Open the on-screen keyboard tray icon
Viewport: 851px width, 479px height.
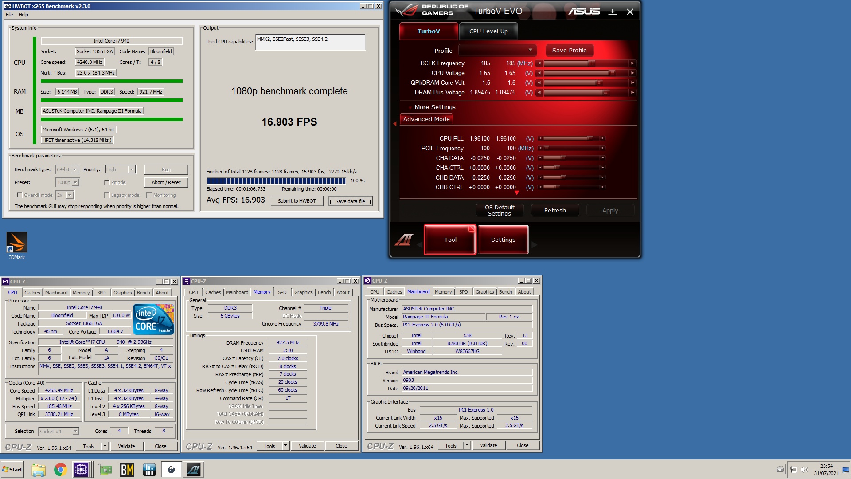click(x=780, y=469)
